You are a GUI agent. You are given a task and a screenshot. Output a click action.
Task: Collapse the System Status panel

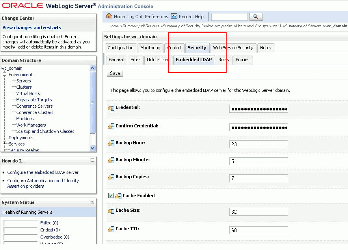click(92, 201)
